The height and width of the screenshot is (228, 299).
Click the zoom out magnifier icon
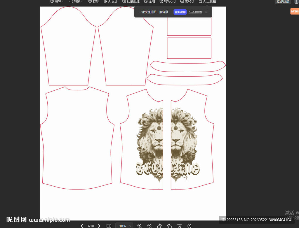pyautogui.click(x=150, y=226)
